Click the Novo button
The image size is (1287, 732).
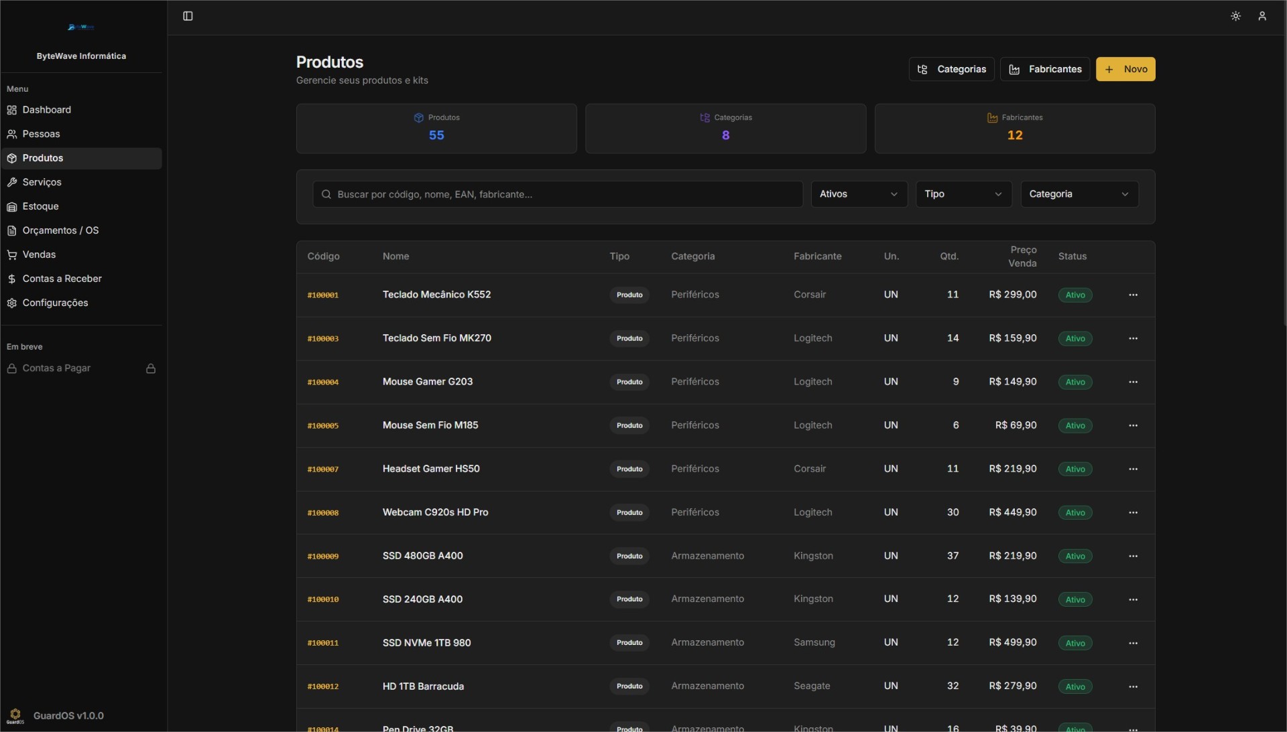[x=1125, y=69]
